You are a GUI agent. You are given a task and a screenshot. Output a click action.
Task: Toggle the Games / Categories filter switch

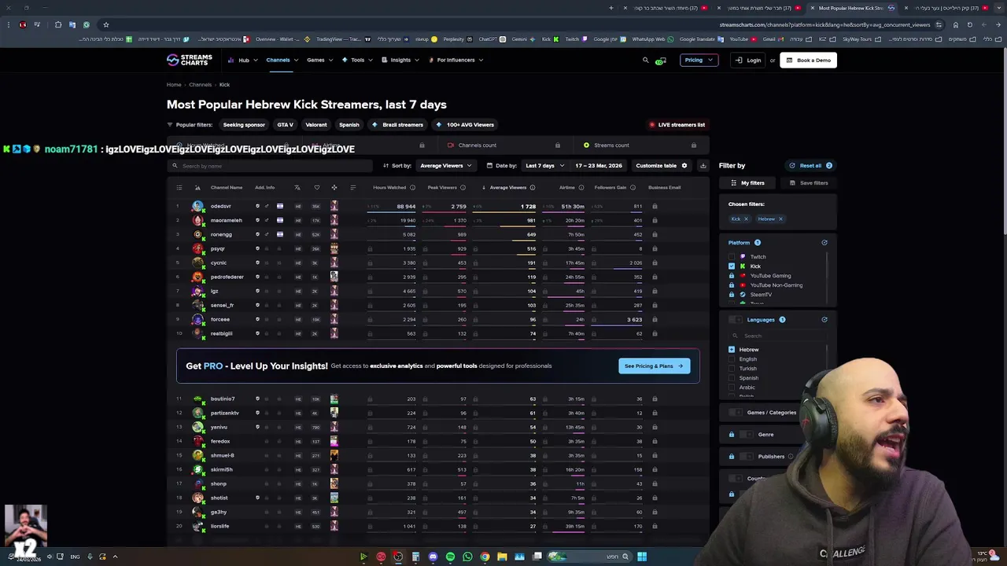pyautogui.click(x=736, y=413)
